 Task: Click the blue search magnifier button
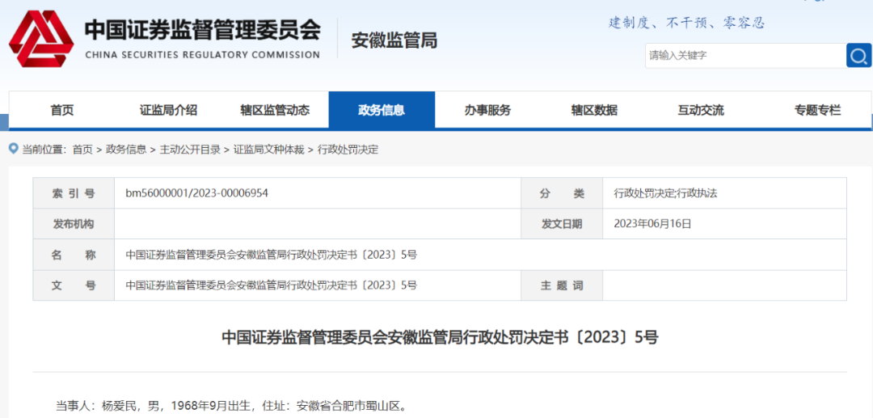tap(858, 56)
